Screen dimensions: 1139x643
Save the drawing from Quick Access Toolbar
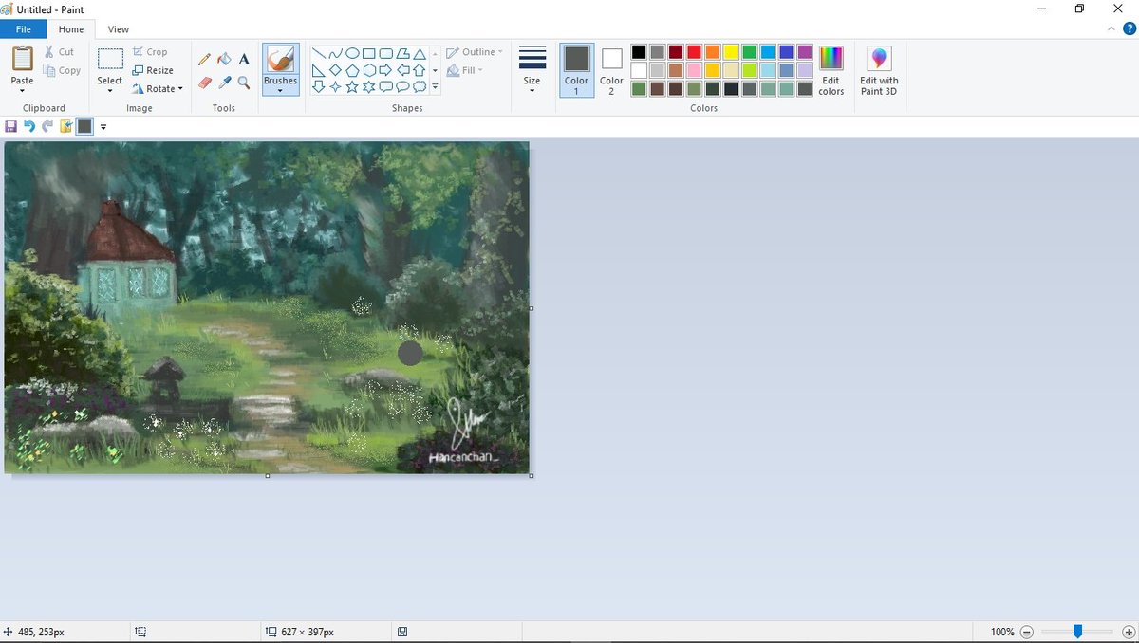11,126
